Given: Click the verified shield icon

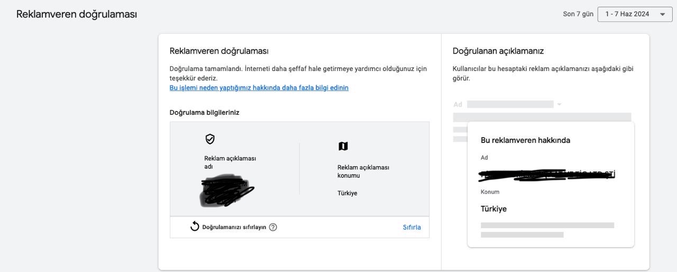Looking at the screenshot, I should 210,139.
